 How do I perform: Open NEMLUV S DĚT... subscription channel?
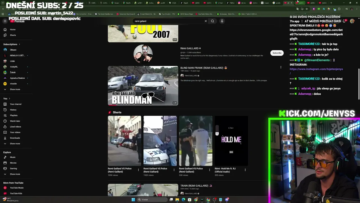tap(16, 56)
